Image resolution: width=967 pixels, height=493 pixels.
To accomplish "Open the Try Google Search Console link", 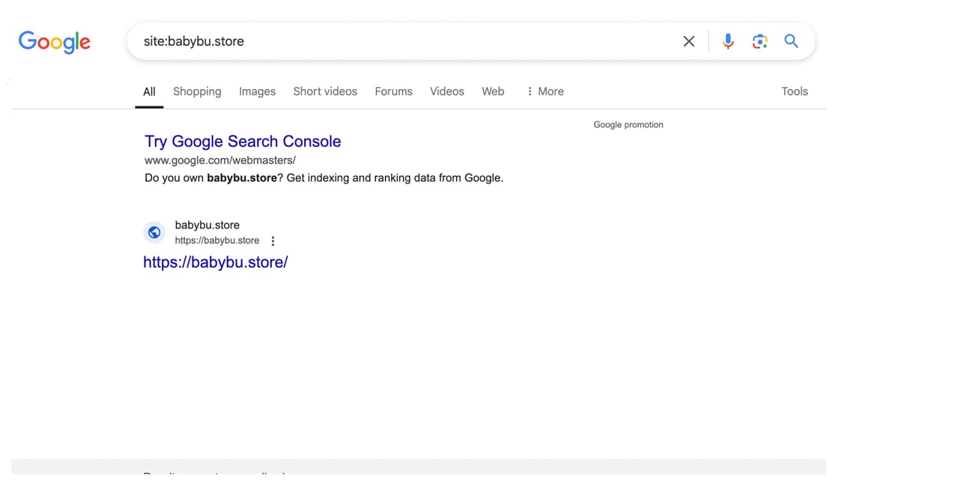I will (243, 142).
